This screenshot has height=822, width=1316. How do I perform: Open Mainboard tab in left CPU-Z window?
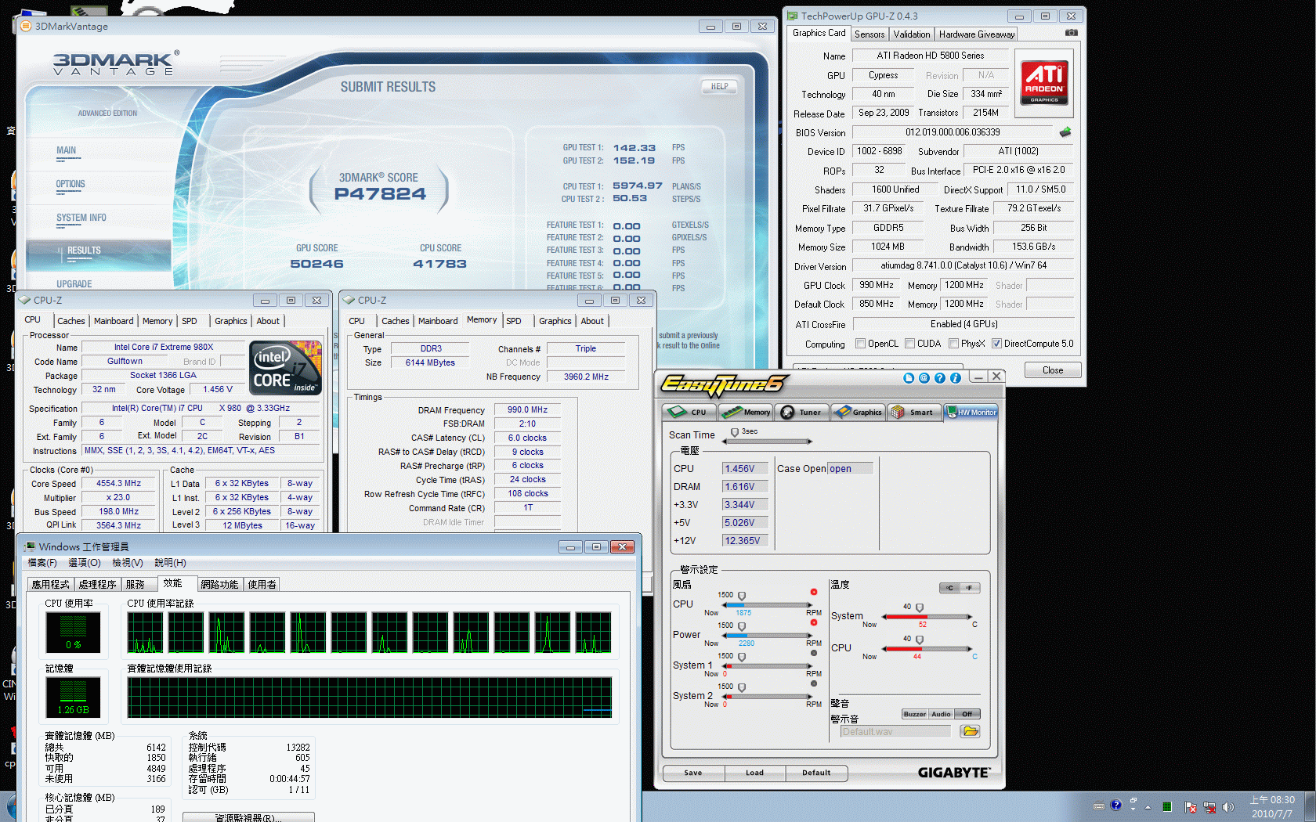114,321
